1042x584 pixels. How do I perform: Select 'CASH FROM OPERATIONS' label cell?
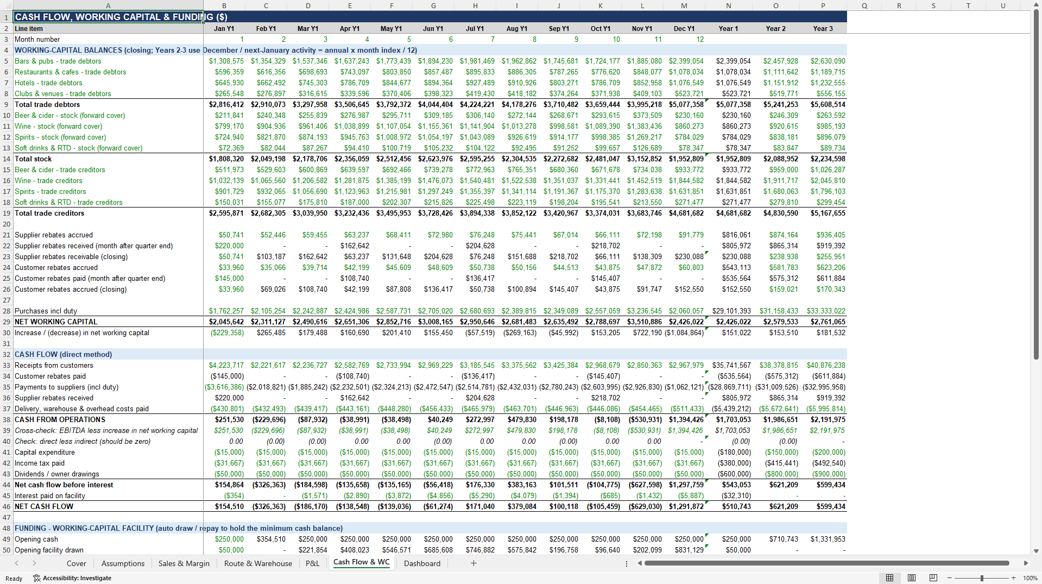point(108,419)
